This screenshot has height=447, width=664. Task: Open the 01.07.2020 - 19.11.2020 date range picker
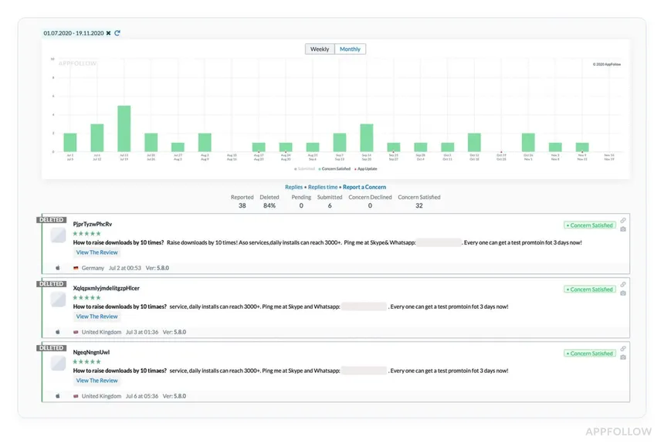[x=73, y=33]
